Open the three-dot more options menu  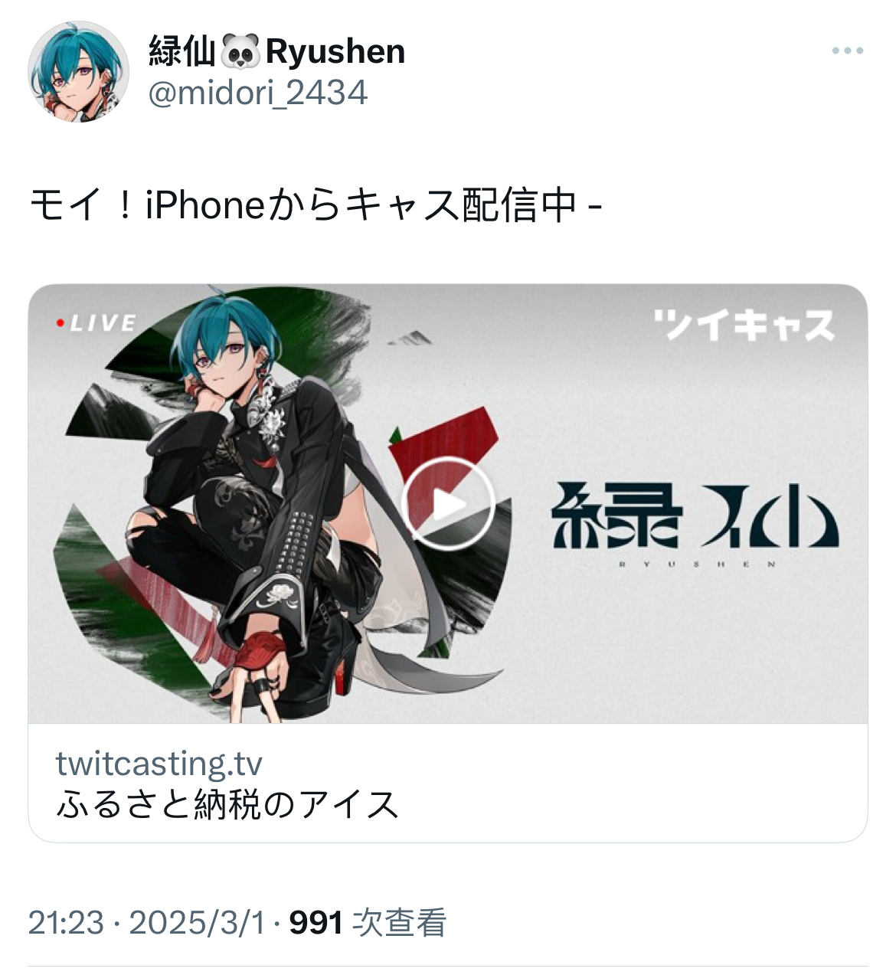tap(848, 51)
